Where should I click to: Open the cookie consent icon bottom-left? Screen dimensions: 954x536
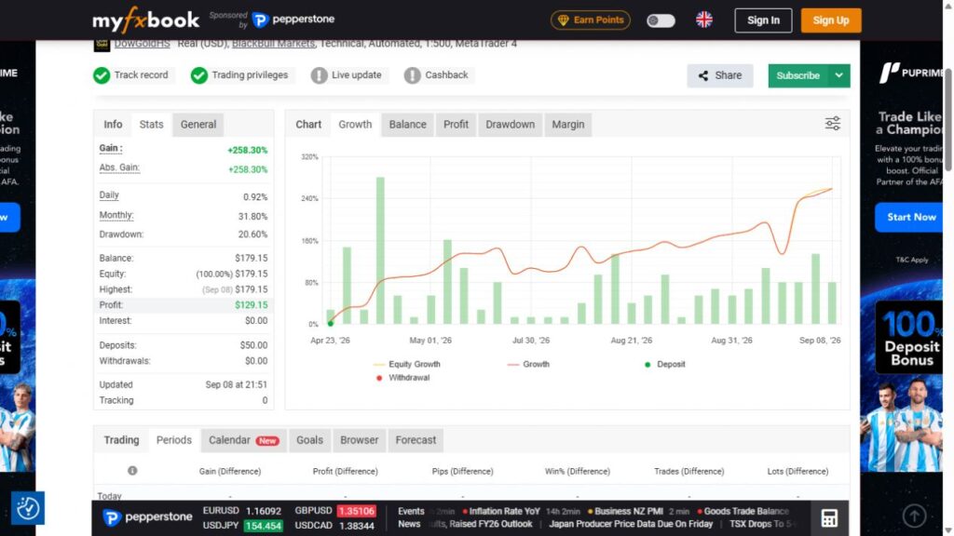click(x=27, y=508)
